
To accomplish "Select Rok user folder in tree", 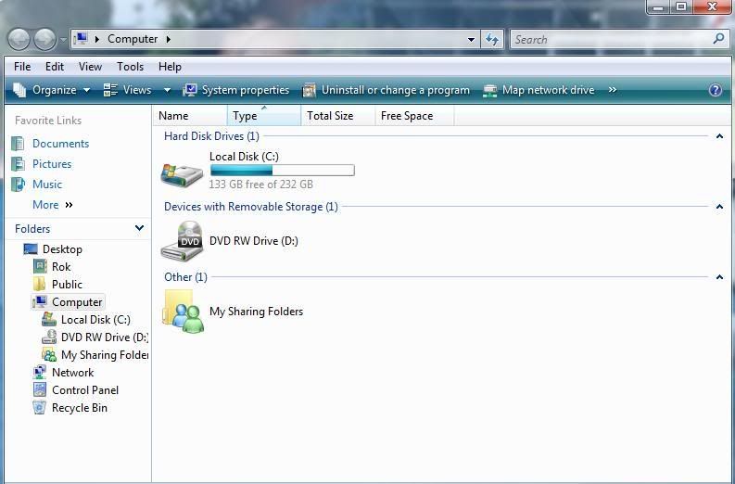I will tap(61, 267).
